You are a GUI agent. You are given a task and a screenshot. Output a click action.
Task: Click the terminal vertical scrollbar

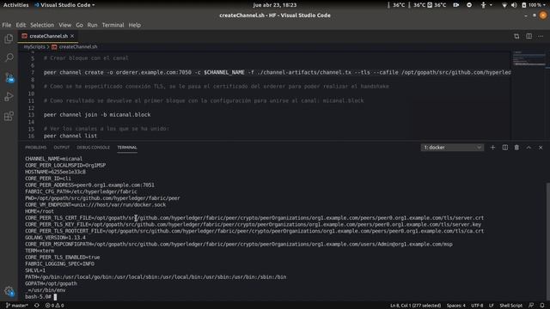(548, 241)
